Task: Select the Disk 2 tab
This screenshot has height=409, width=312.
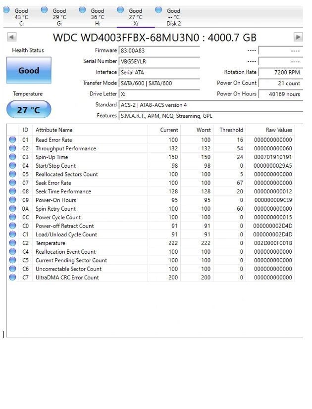Action: point(173,17)
